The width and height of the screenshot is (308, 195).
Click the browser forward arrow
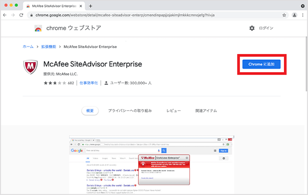13,15
